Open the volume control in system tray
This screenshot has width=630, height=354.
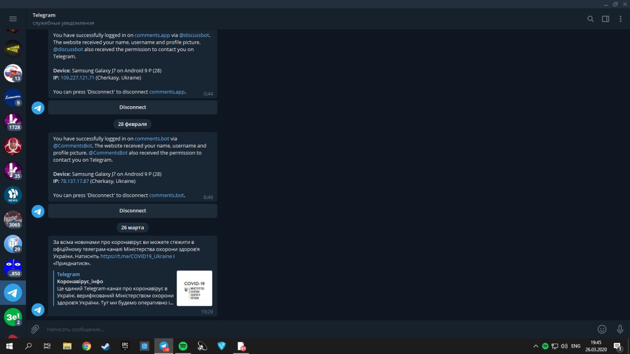564,346
